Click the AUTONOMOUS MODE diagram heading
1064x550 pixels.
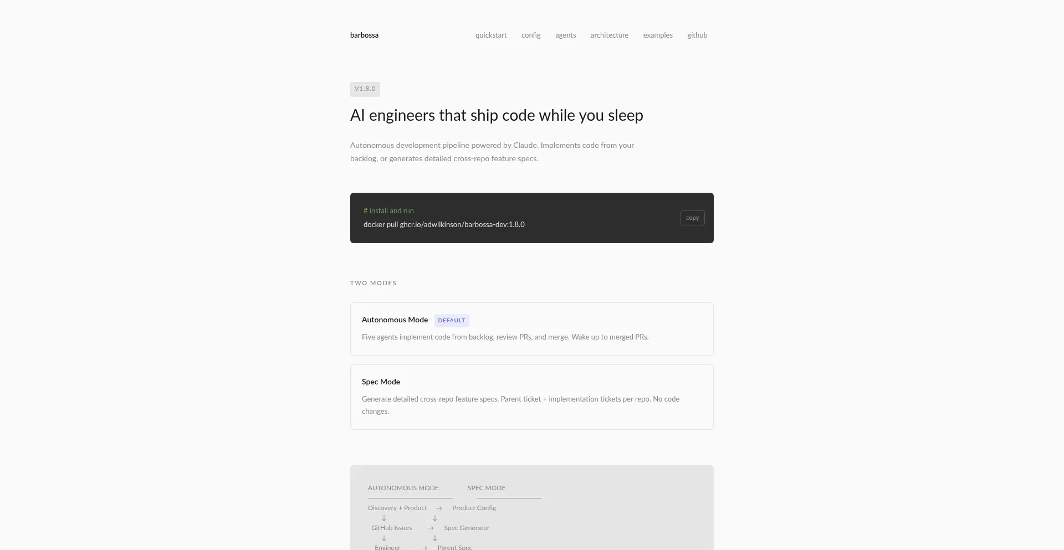pyautogui.click(x=403, y=488)
